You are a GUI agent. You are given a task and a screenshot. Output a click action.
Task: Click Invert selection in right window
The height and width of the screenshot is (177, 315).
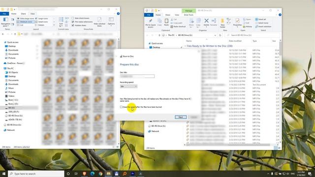click(x=263, y=27)
